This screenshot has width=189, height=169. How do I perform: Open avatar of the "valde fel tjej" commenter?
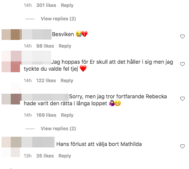[x=11, y=61]
